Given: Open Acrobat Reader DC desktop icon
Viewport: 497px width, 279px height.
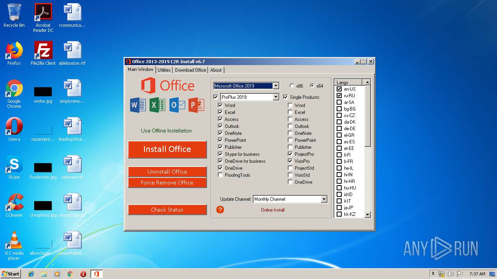Looking at the screenshot, I should click(43, 18).
